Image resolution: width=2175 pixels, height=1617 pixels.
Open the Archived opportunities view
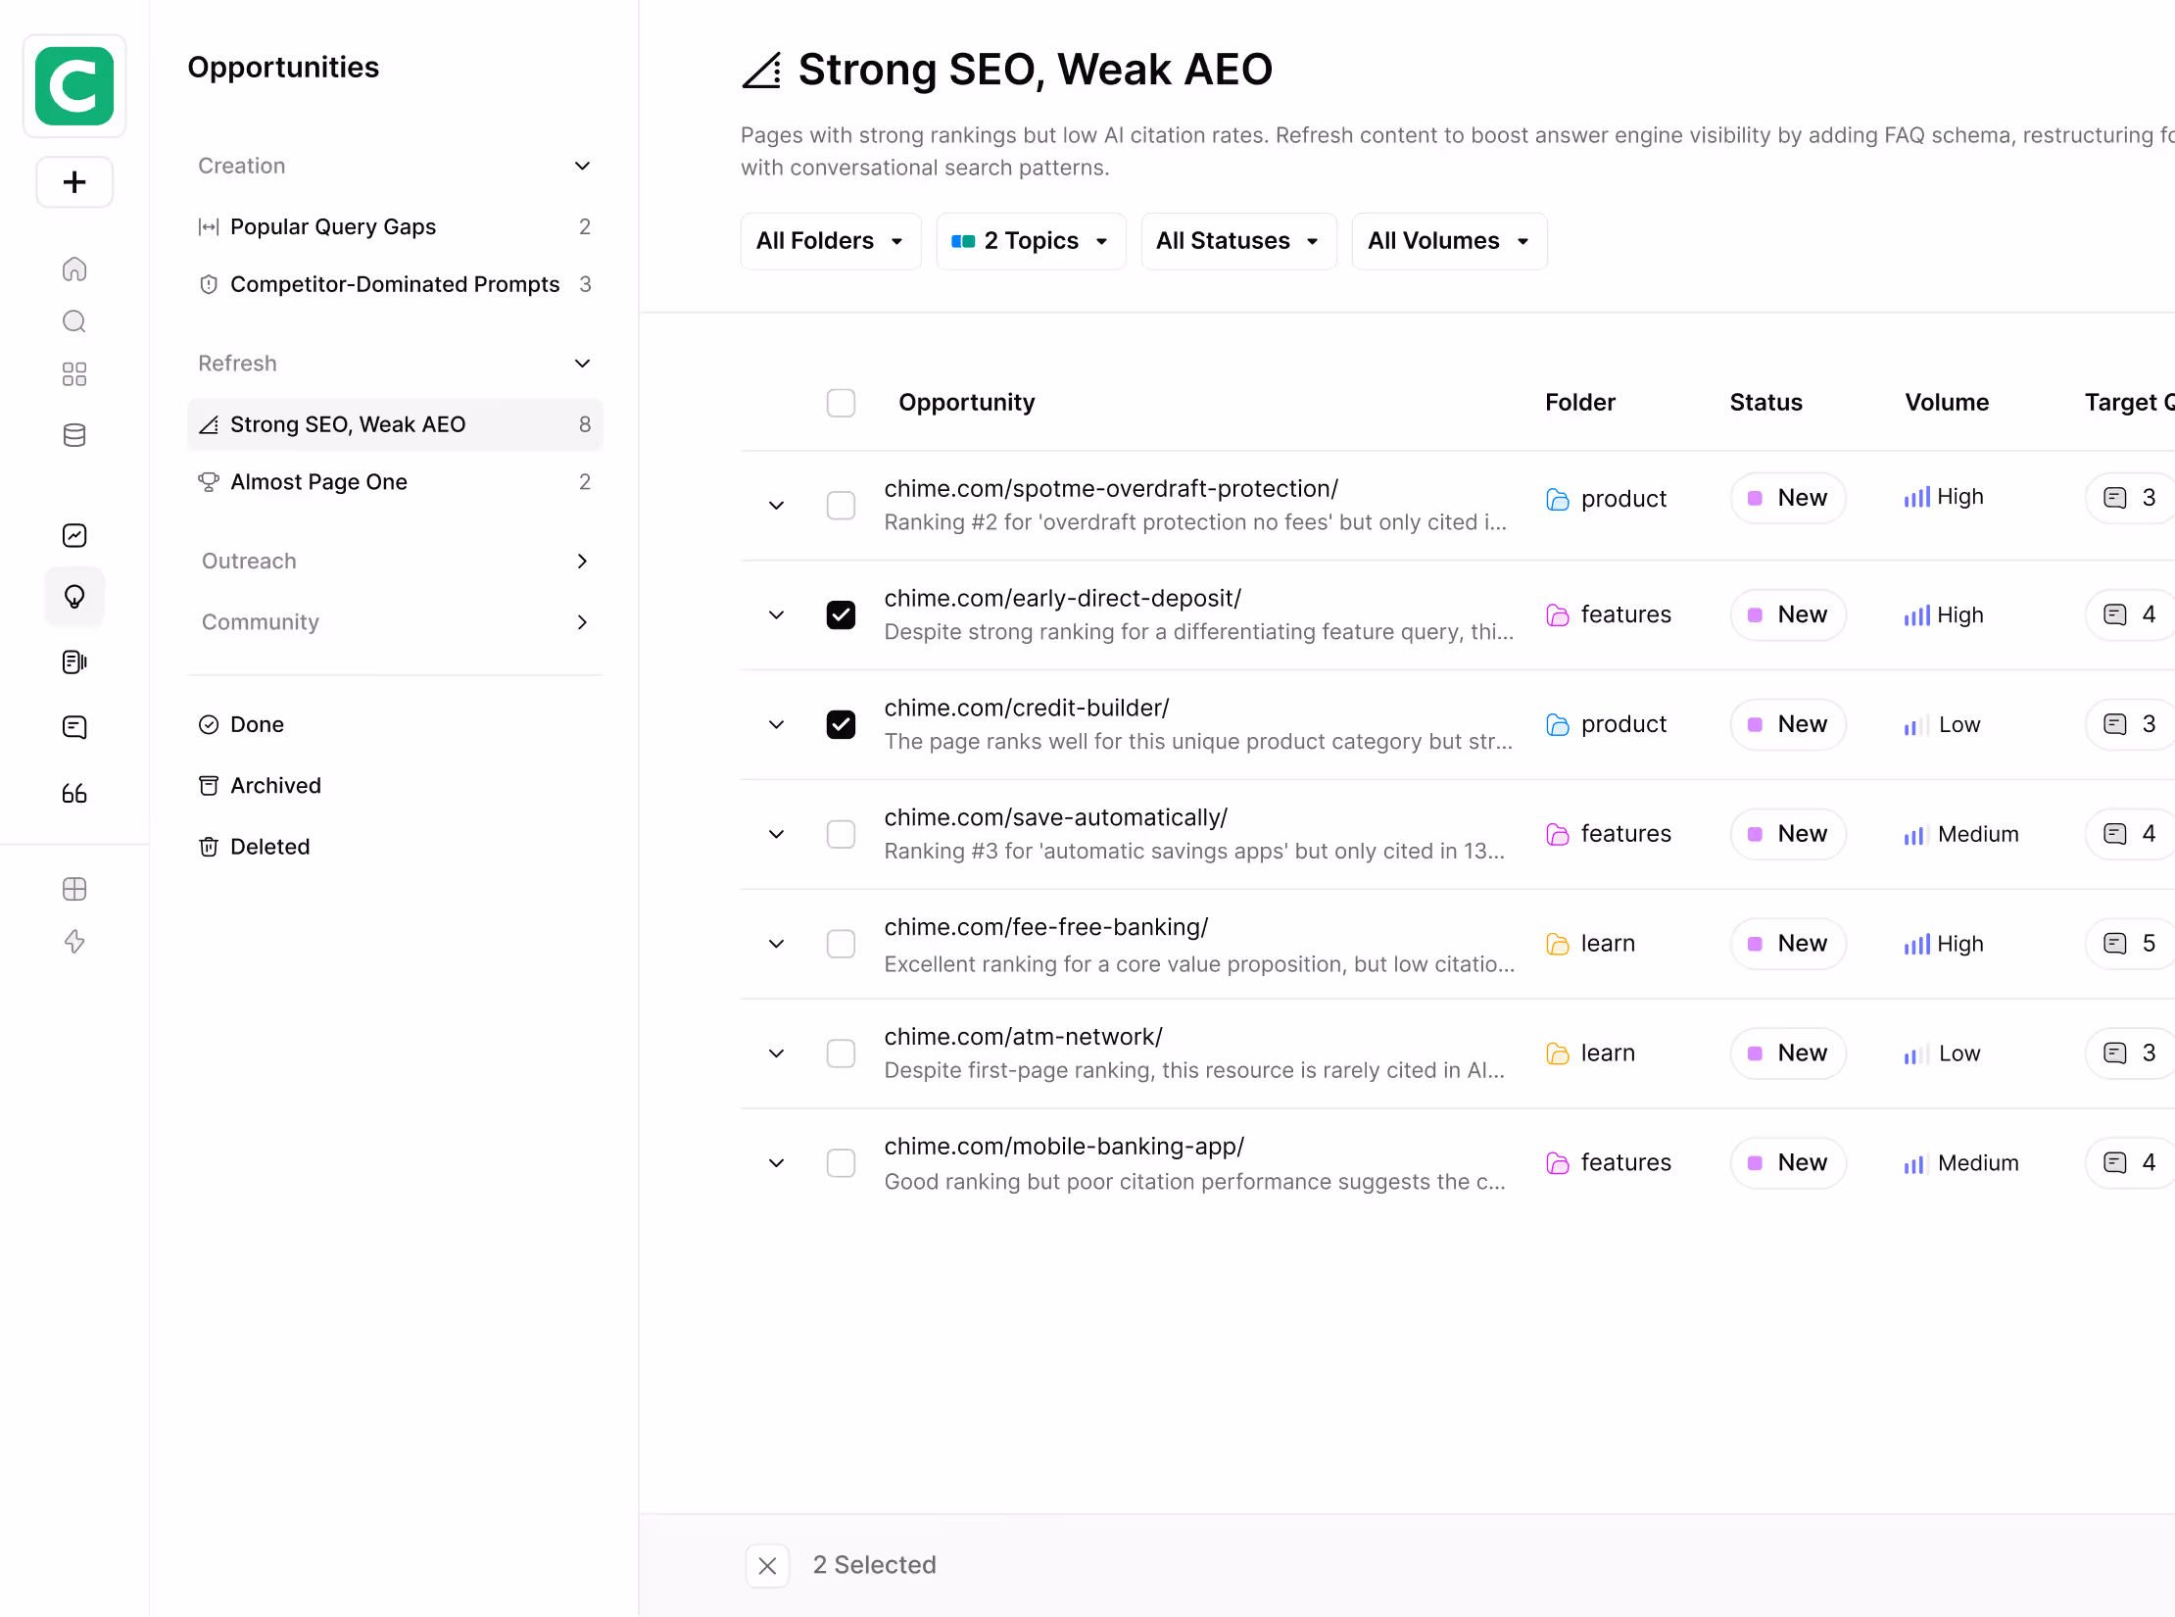click(275, 786)
